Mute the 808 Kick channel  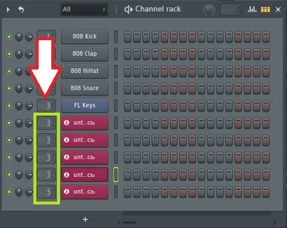point(9,37)
